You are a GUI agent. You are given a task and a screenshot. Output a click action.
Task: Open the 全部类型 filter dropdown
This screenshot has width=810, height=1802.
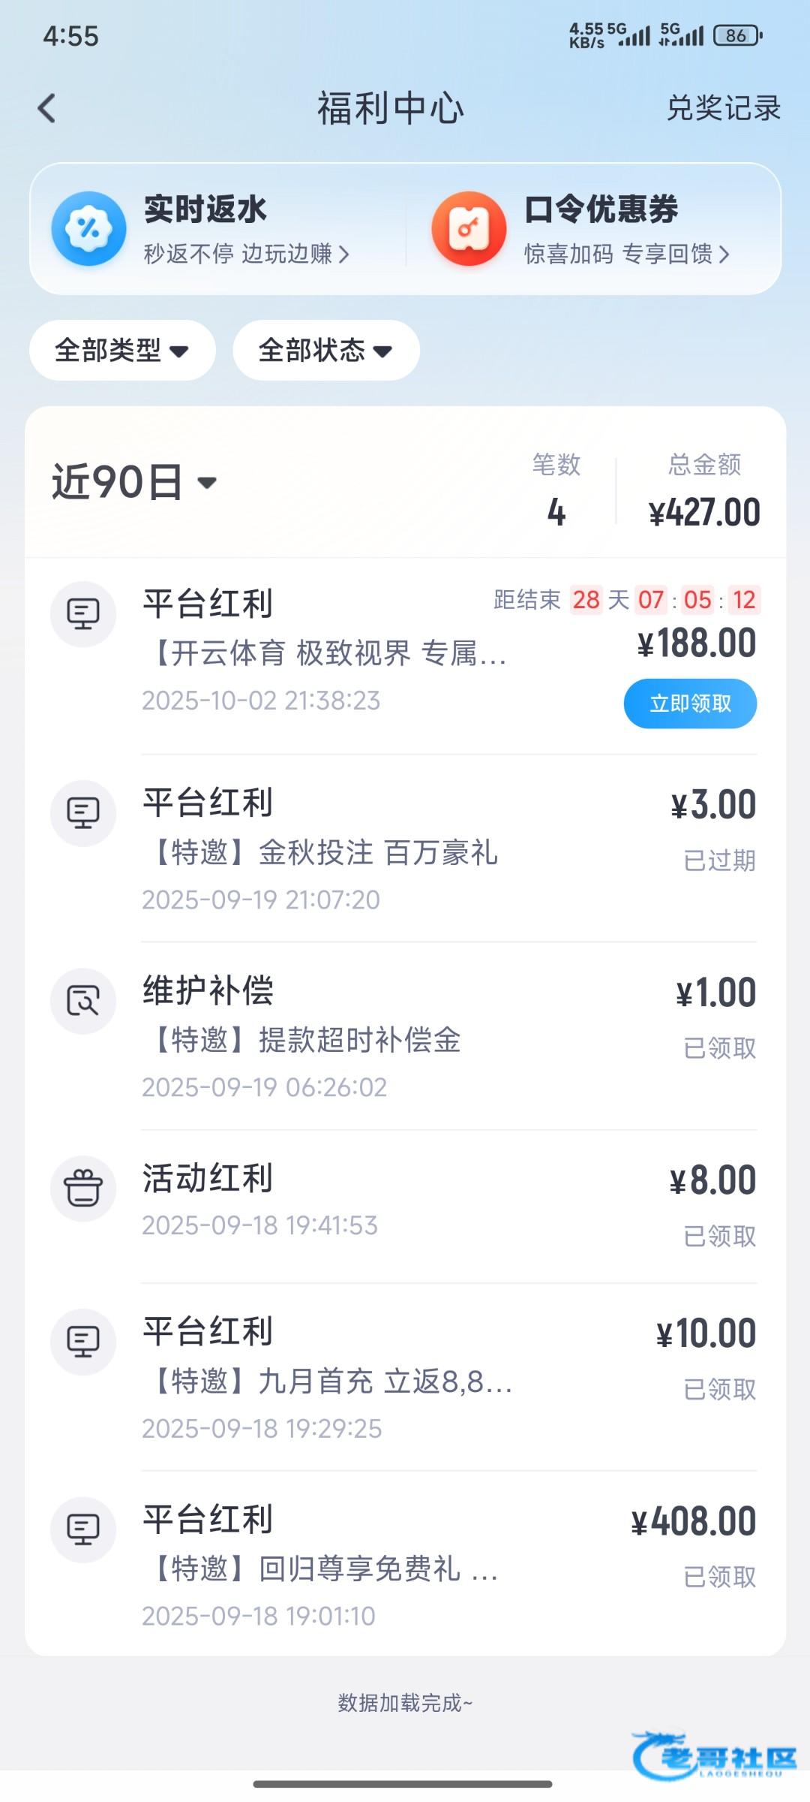click(122, 351)
